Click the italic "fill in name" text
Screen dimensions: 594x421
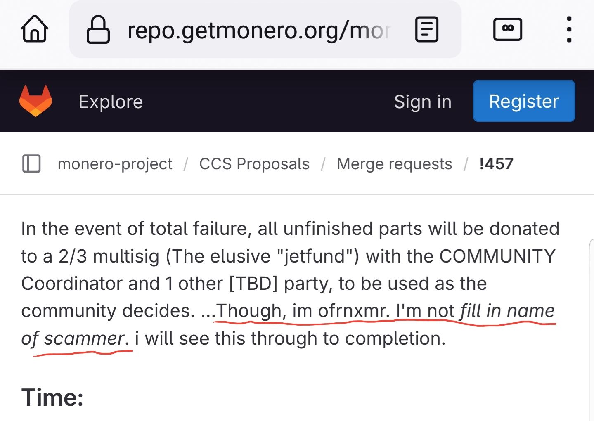[x=507, y=311]
